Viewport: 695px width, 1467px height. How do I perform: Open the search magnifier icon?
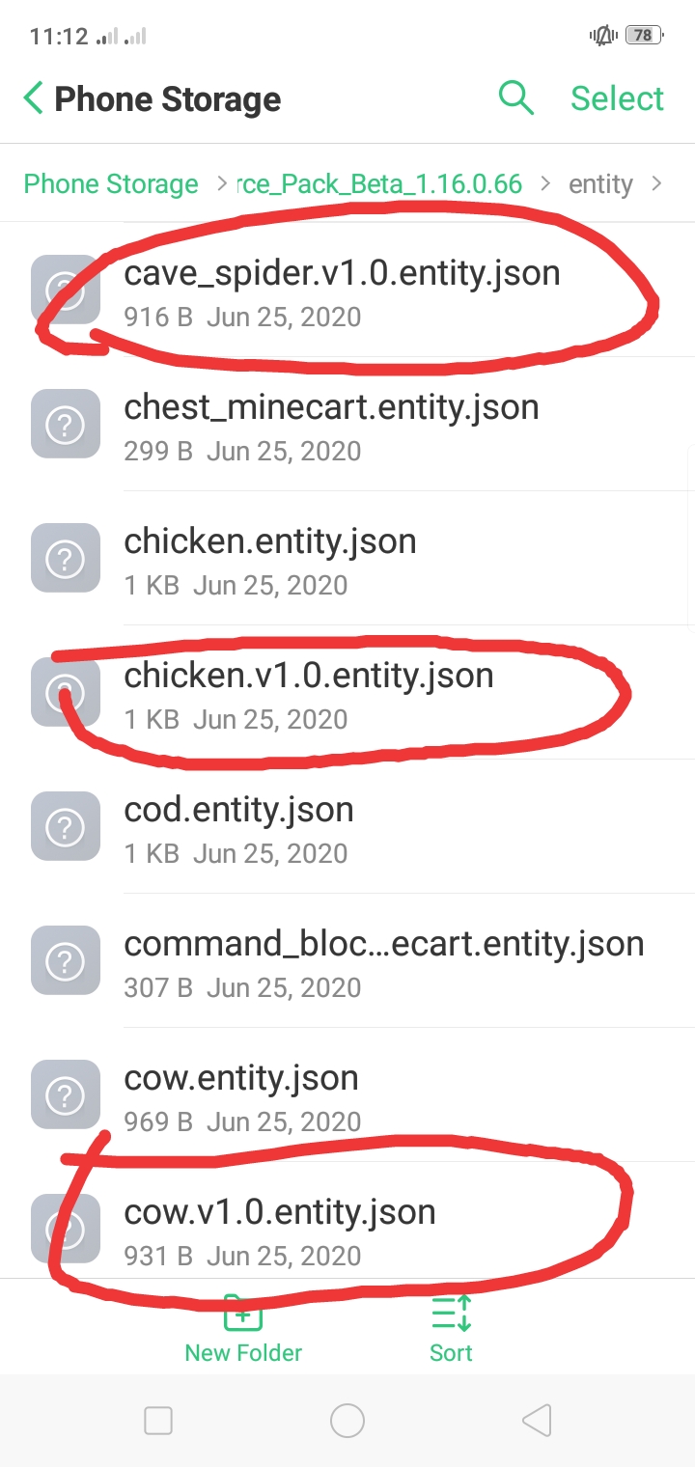coord(515,97)
